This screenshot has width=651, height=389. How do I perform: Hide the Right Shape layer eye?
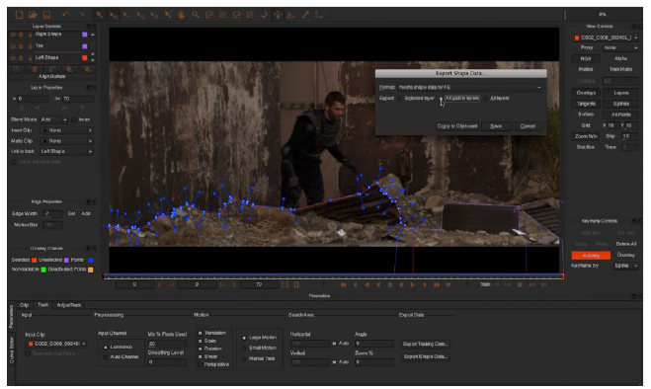pos(13,35)
